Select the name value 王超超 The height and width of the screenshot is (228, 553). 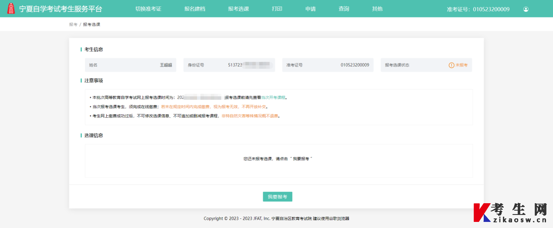(x=166, y=65)
